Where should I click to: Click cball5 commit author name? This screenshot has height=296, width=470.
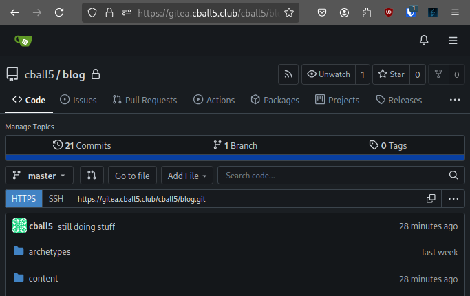(x=41, y=226)
